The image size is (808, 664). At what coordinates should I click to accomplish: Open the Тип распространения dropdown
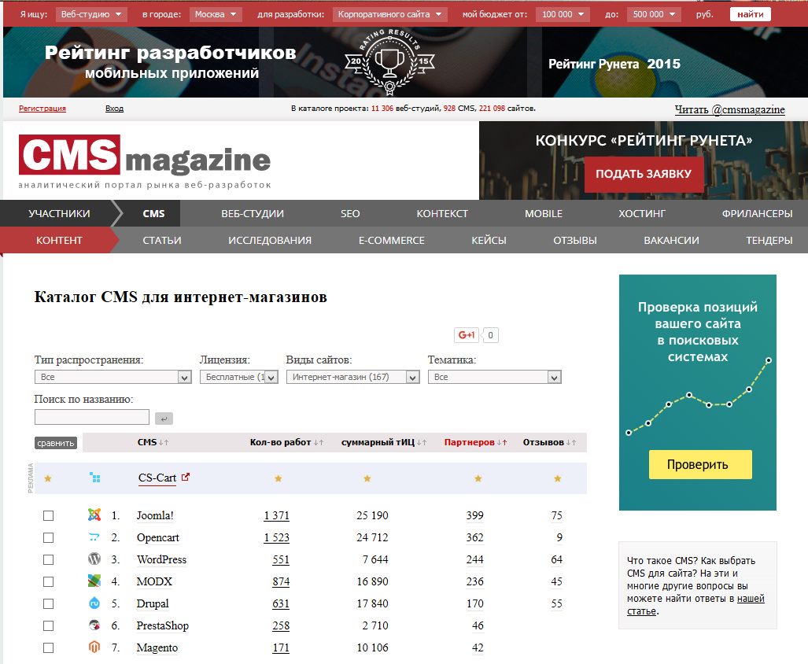113,377
